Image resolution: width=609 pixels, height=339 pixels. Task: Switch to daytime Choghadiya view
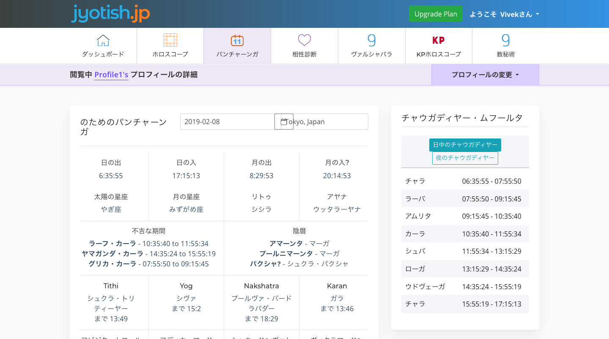[465, 145]
